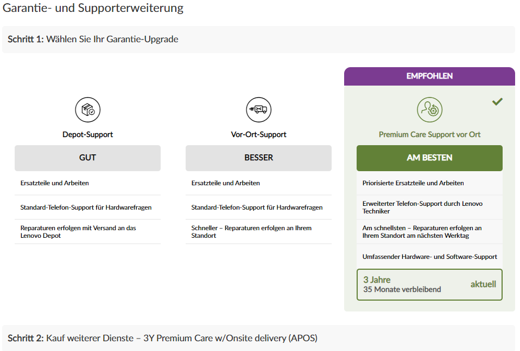The image size is (520, 351).
Task: Click the 'Garantie- und Supporterweiterung' heading
Action: [x=93, y=8]
